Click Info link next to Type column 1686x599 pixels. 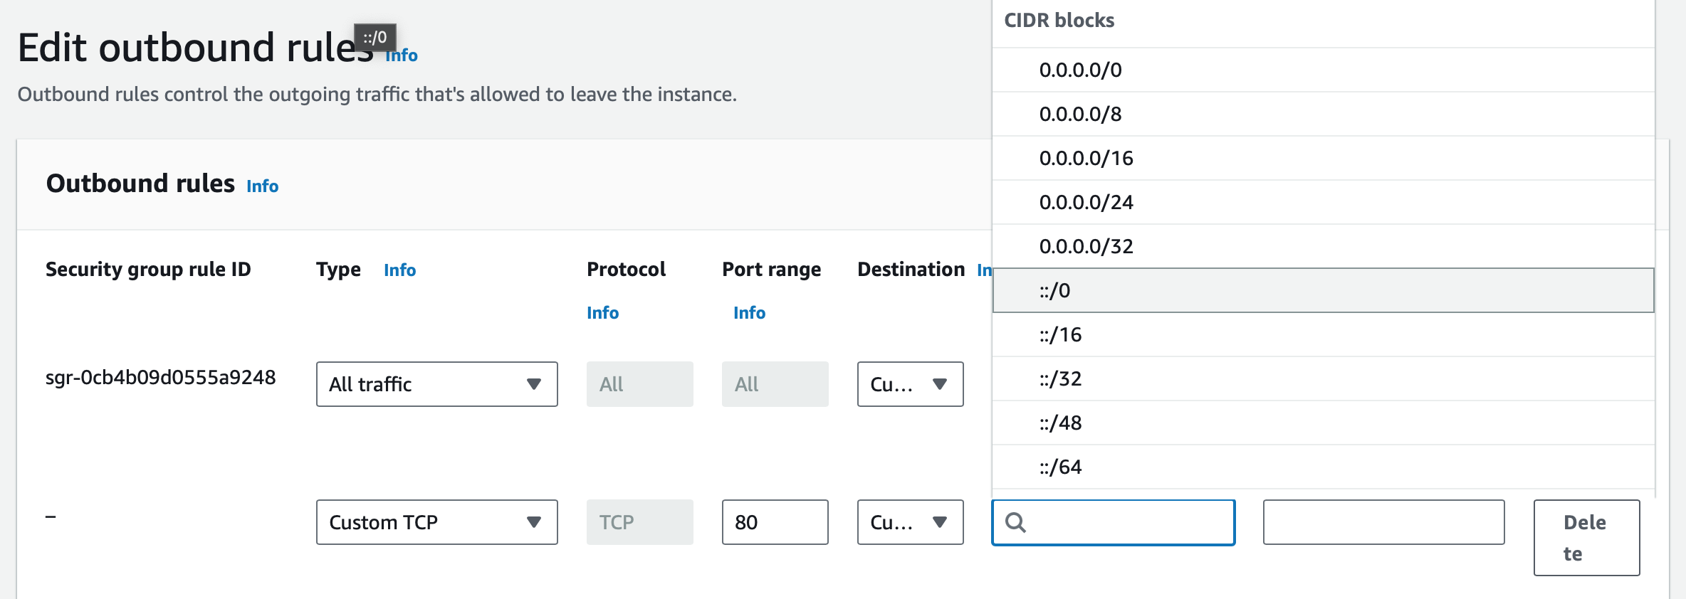tap(399, 270)
